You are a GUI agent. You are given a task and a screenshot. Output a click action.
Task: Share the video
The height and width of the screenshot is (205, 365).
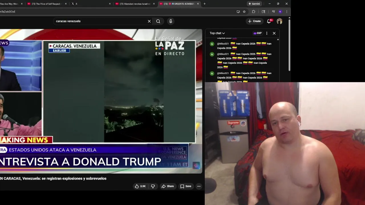click(x=168, y=186)
